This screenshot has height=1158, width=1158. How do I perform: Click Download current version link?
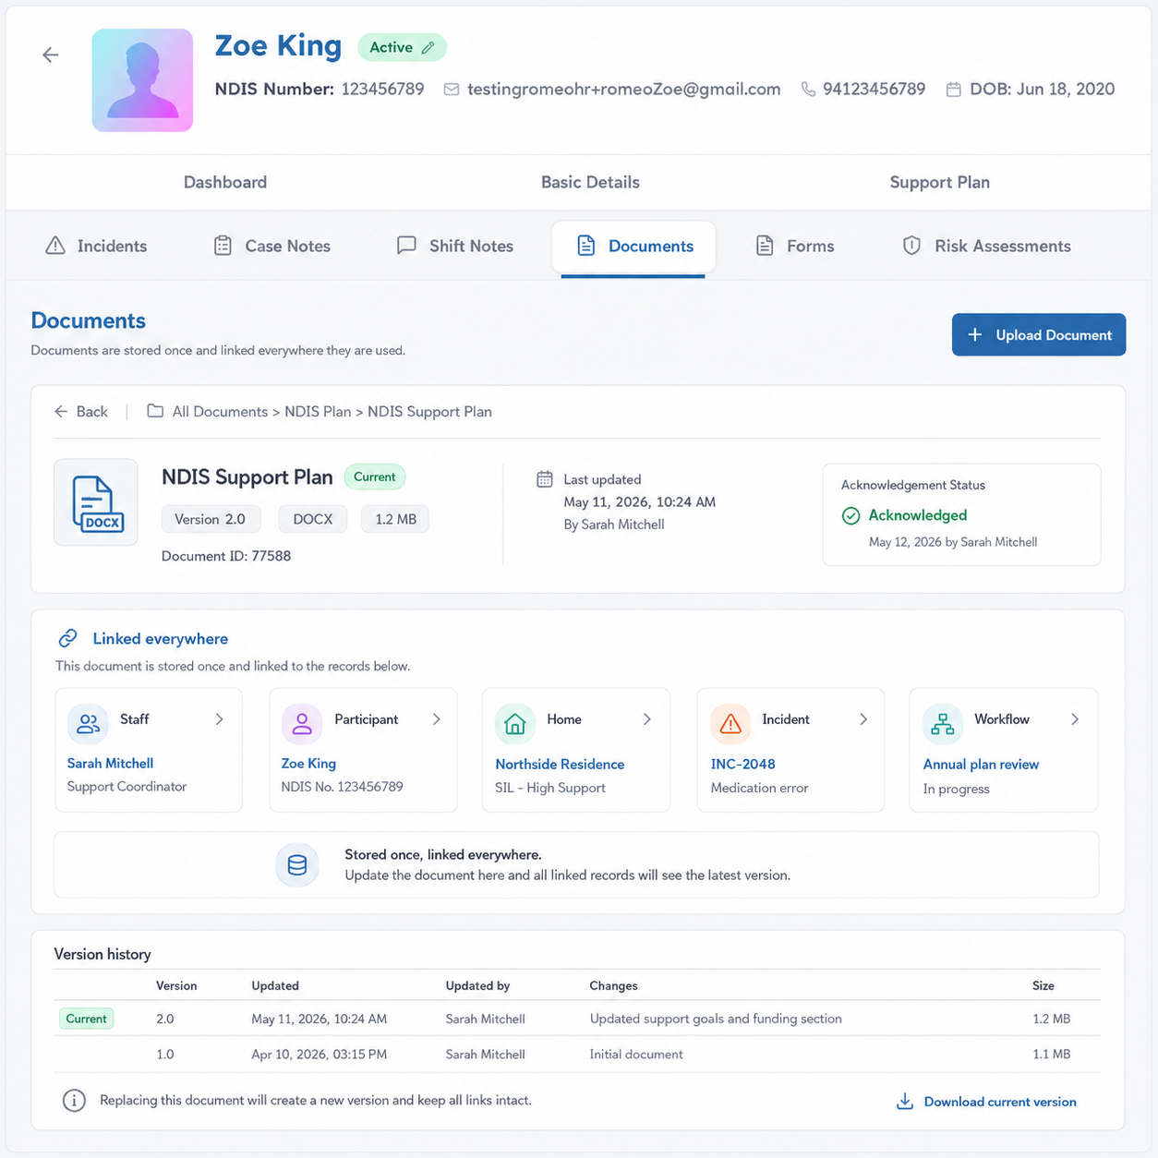(1000, 1102)
